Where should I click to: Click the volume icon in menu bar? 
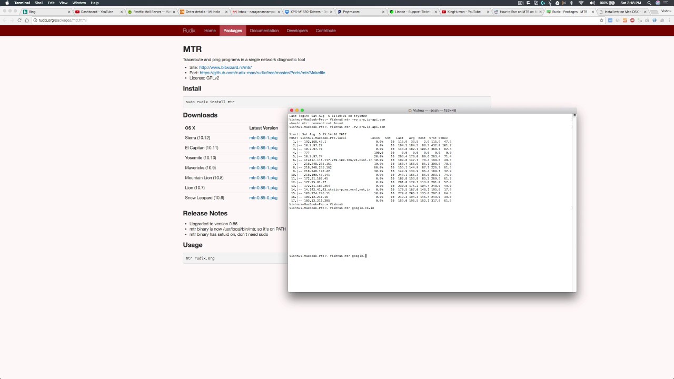(x=592, y=3)
